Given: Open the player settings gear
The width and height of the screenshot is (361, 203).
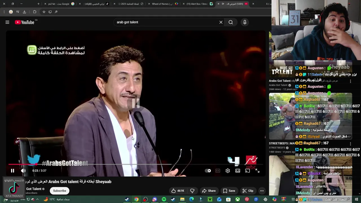Looking at the screenshot, I should tap(228, 171).
